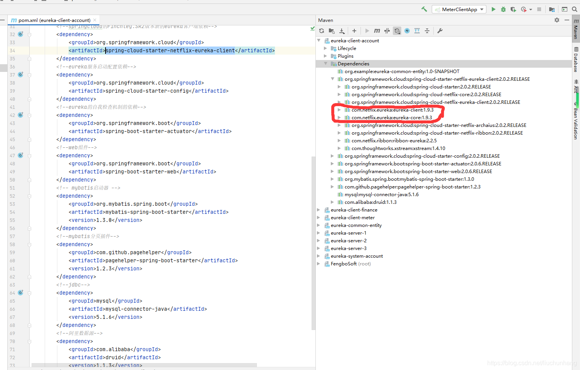Generate sources and update folders icon
Image resolution: width=580 pixels, height=370 pixels.
pos(332,31)
